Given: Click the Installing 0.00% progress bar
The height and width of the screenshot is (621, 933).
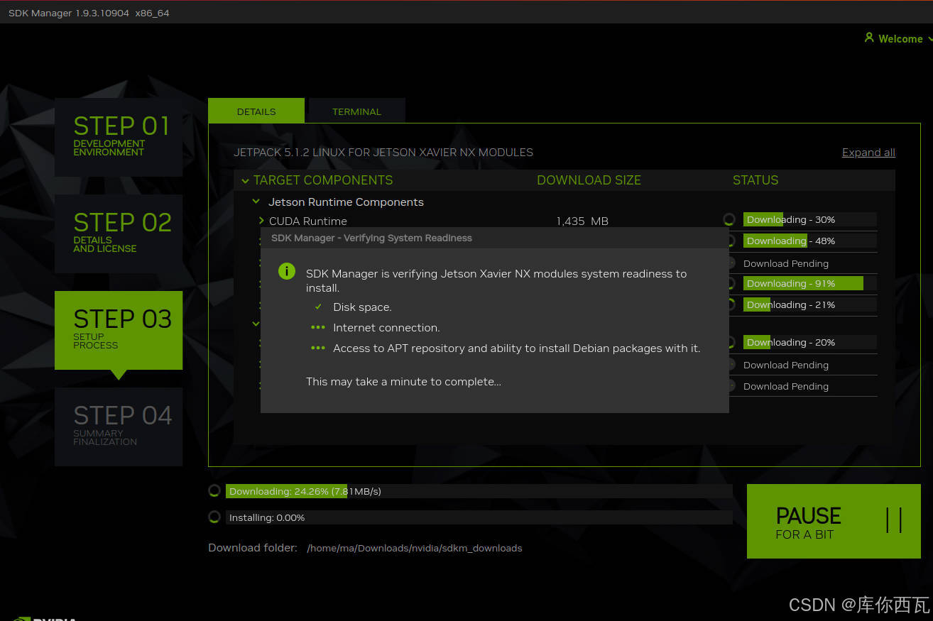Looking at the screenshot, I should [x=479, y=517].
